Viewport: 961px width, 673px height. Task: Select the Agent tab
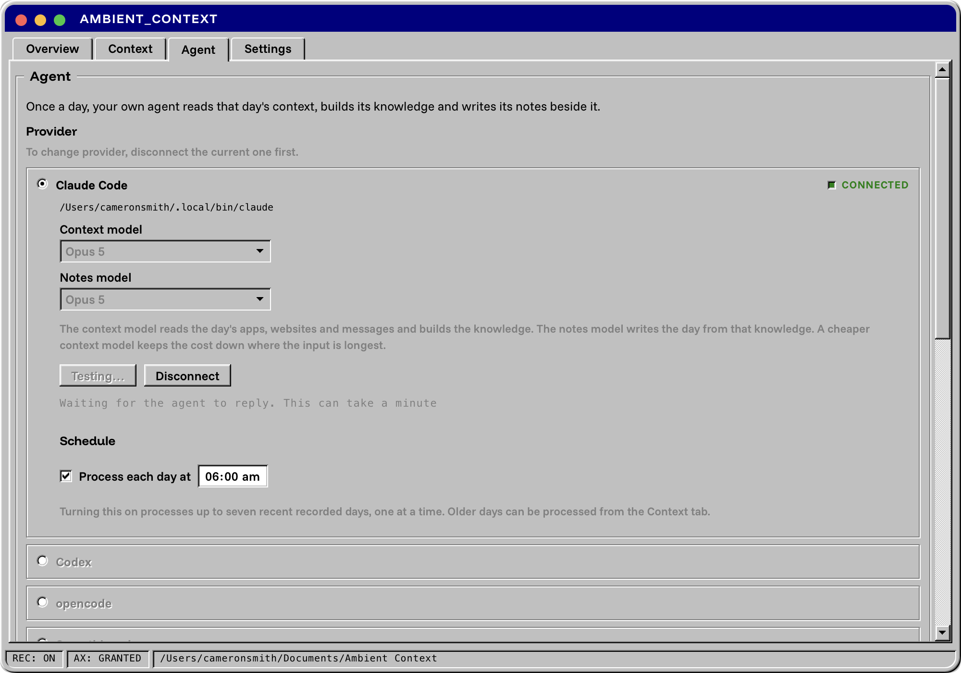tap(198, 50)
